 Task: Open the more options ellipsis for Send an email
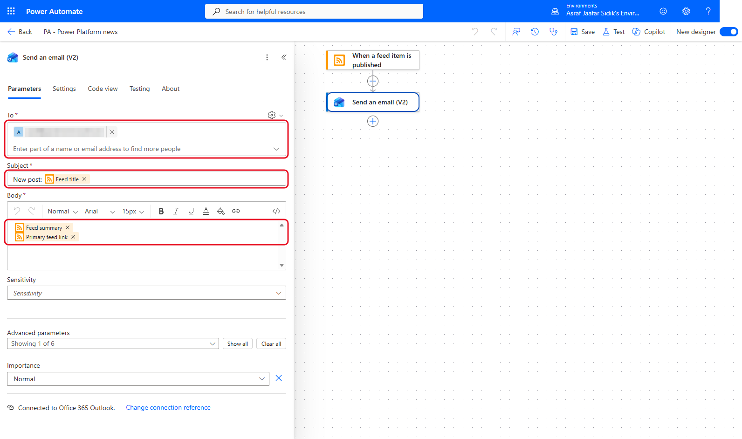267,57
